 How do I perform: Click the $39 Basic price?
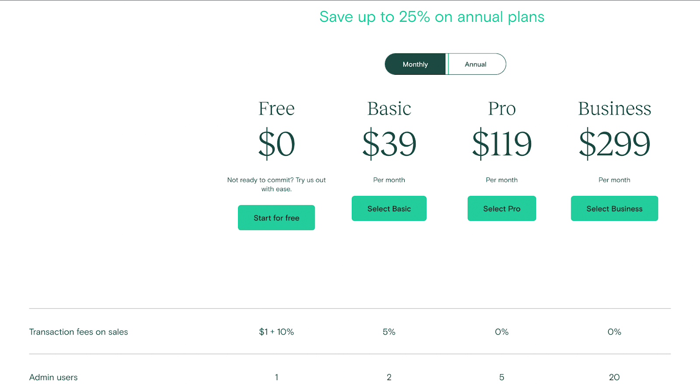(389, 143)
